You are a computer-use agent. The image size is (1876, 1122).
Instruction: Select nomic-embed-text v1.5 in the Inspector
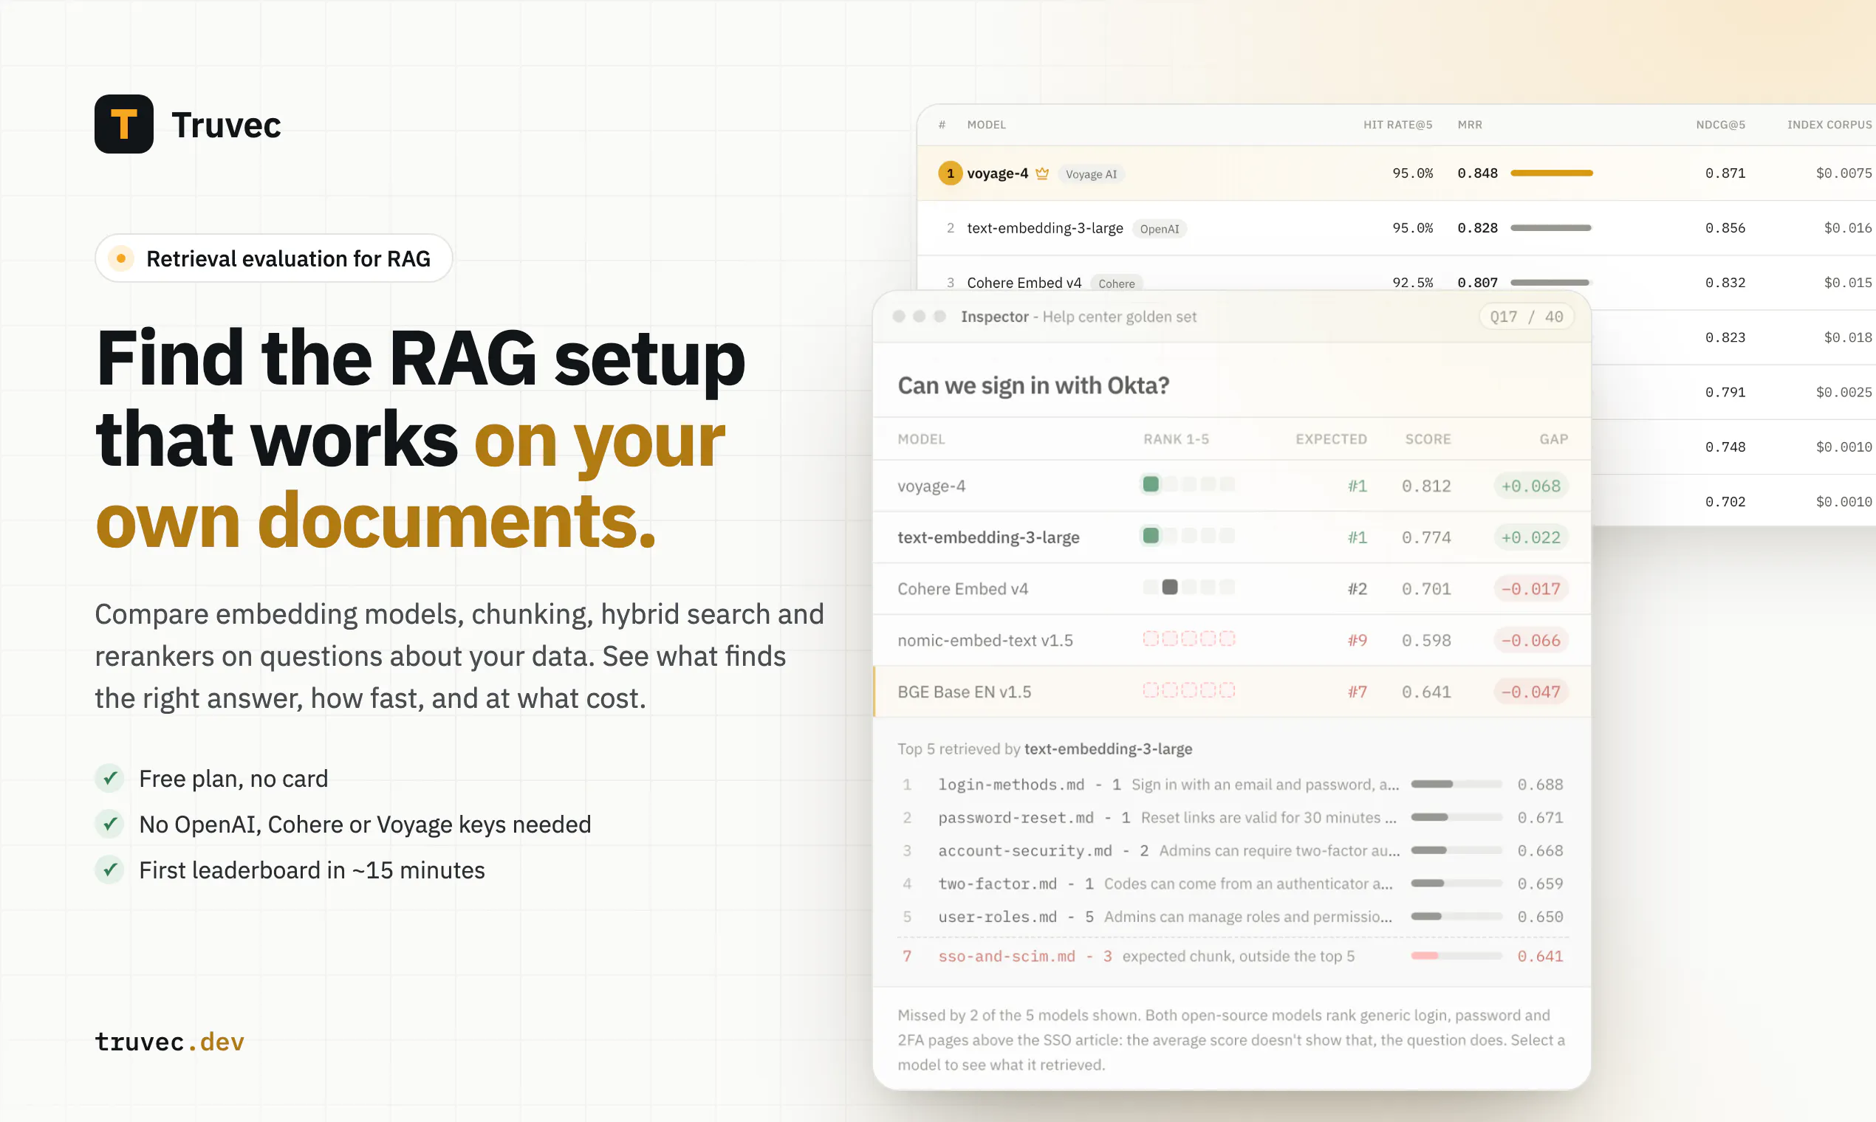[1231, 640]
